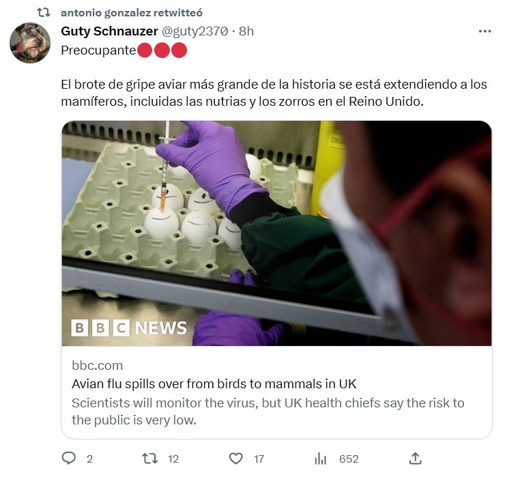
Task: Open tweet analytics bar chart icon
Action: pyautogui.click(x=321, y=459)
